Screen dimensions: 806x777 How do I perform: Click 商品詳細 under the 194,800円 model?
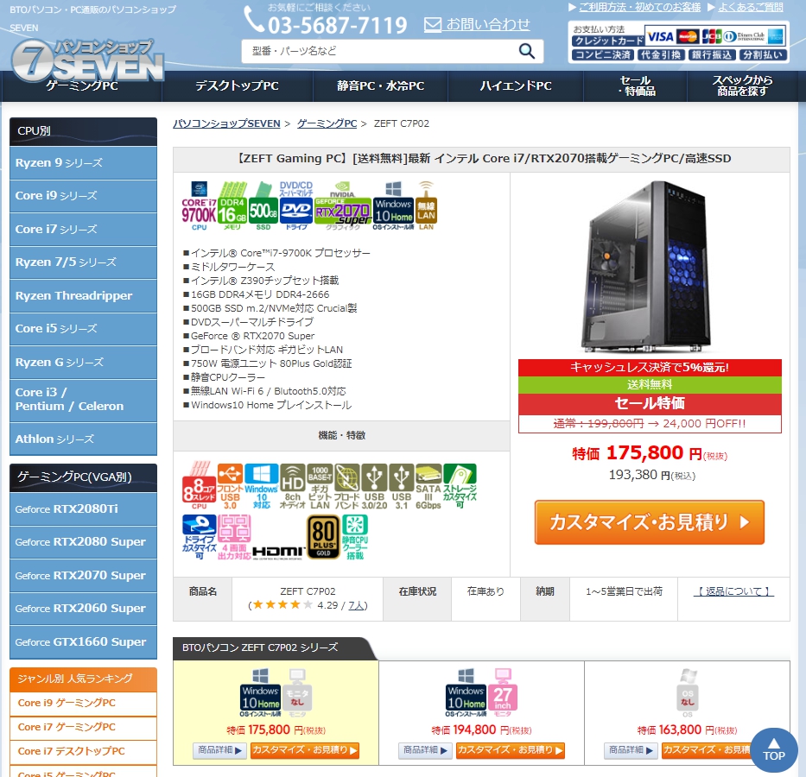[x=425, y=750]
